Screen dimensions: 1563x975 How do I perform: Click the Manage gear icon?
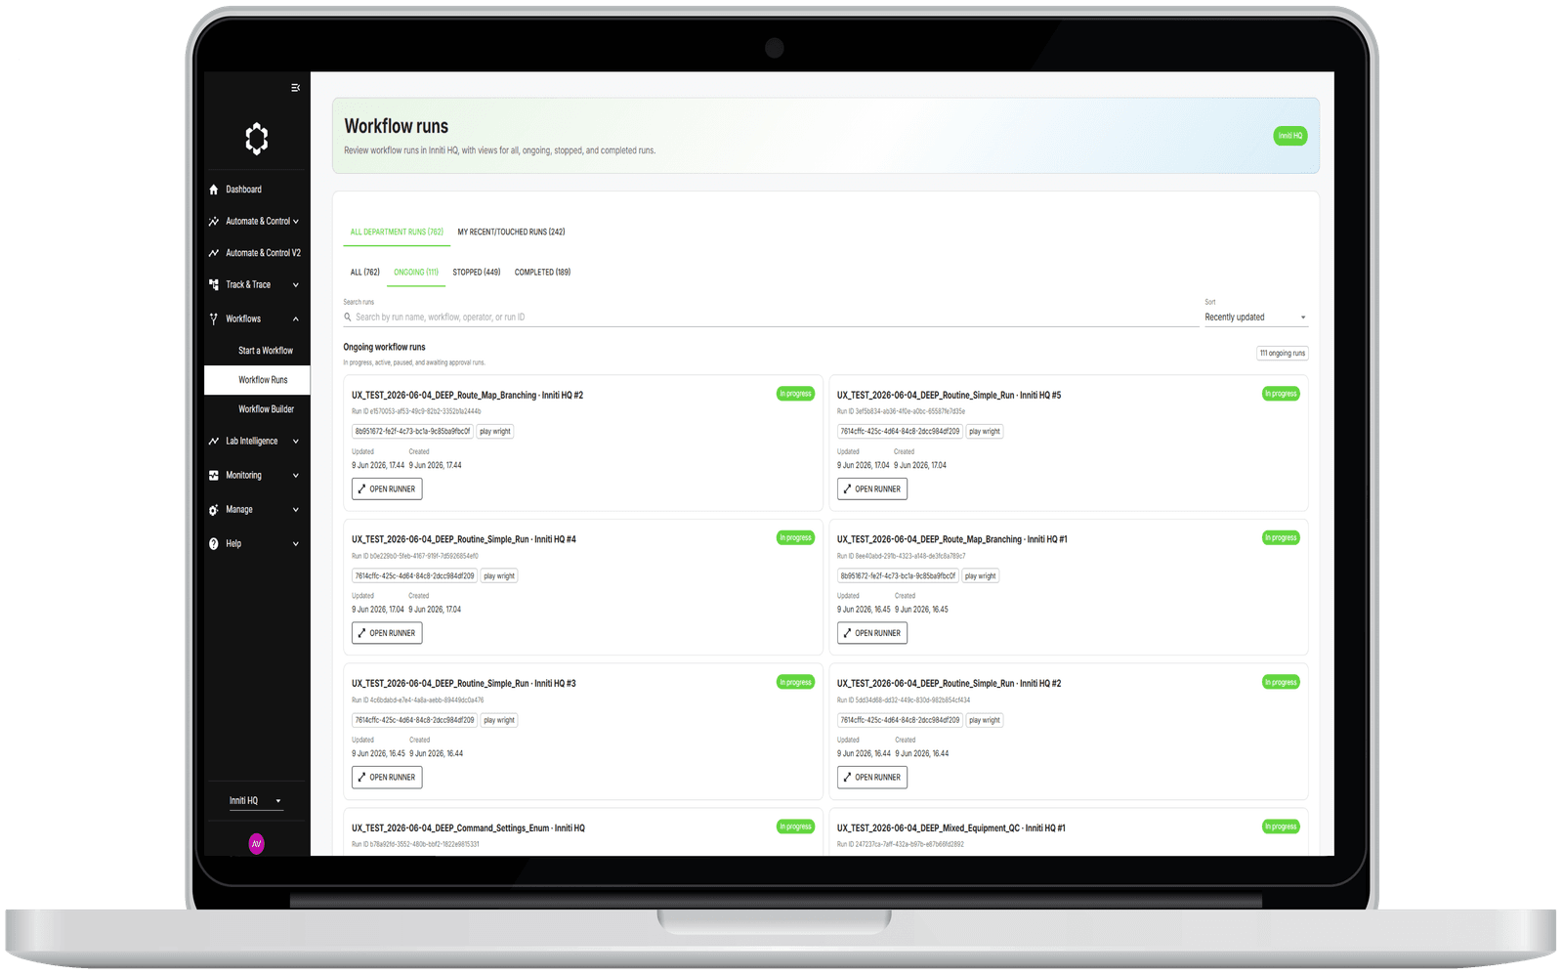(214, 510)
